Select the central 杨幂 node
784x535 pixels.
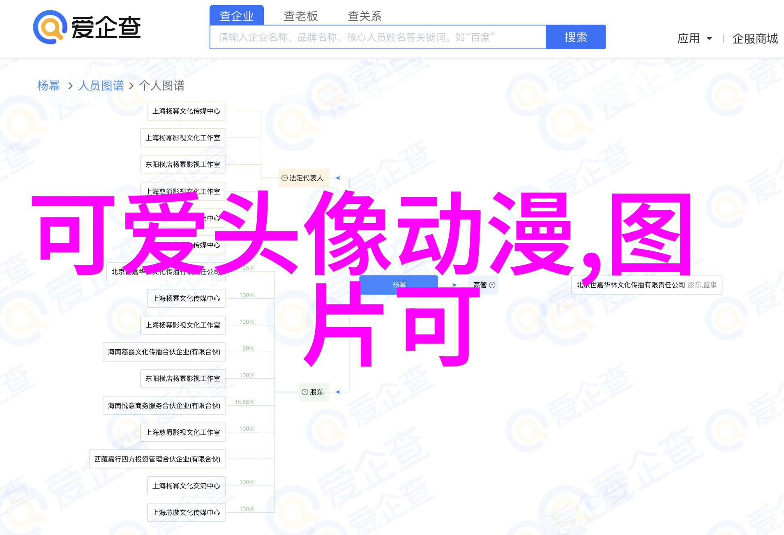click(399, 285)
